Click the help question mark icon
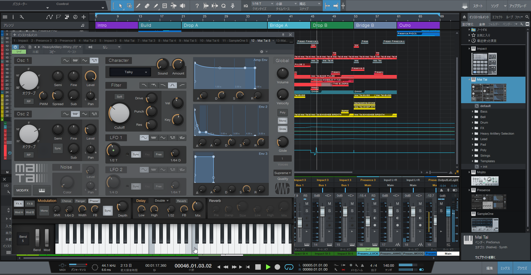The image size is (531, 275). pos(197,6)
